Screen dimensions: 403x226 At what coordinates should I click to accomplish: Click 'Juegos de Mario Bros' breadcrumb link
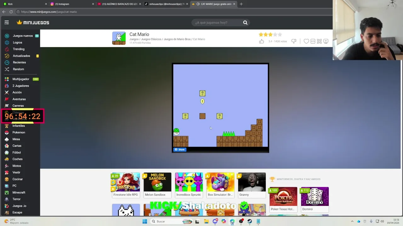(x=177, y=39)
